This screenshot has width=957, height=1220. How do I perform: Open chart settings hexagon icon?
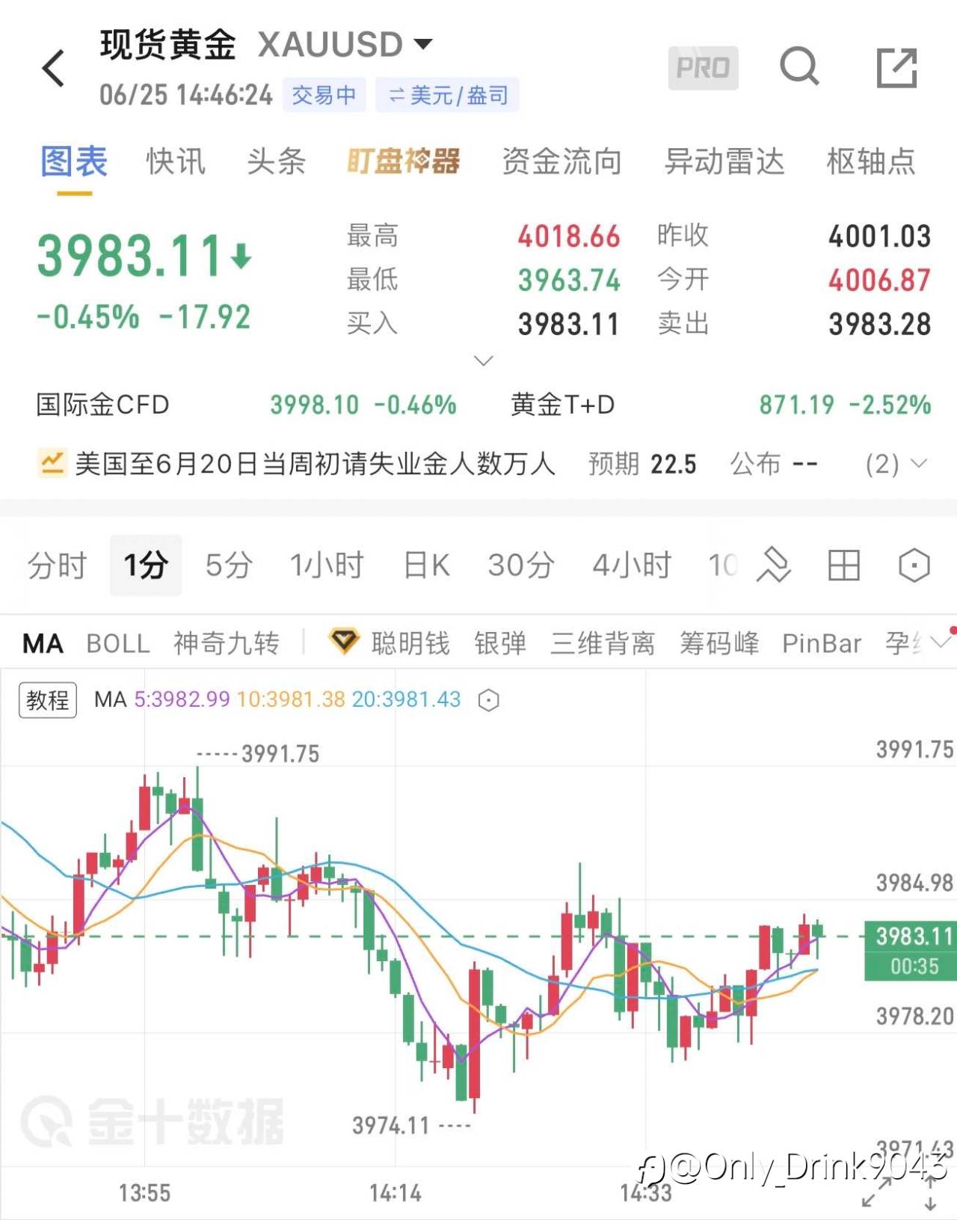pyautogui.click(x=914, y=565)
